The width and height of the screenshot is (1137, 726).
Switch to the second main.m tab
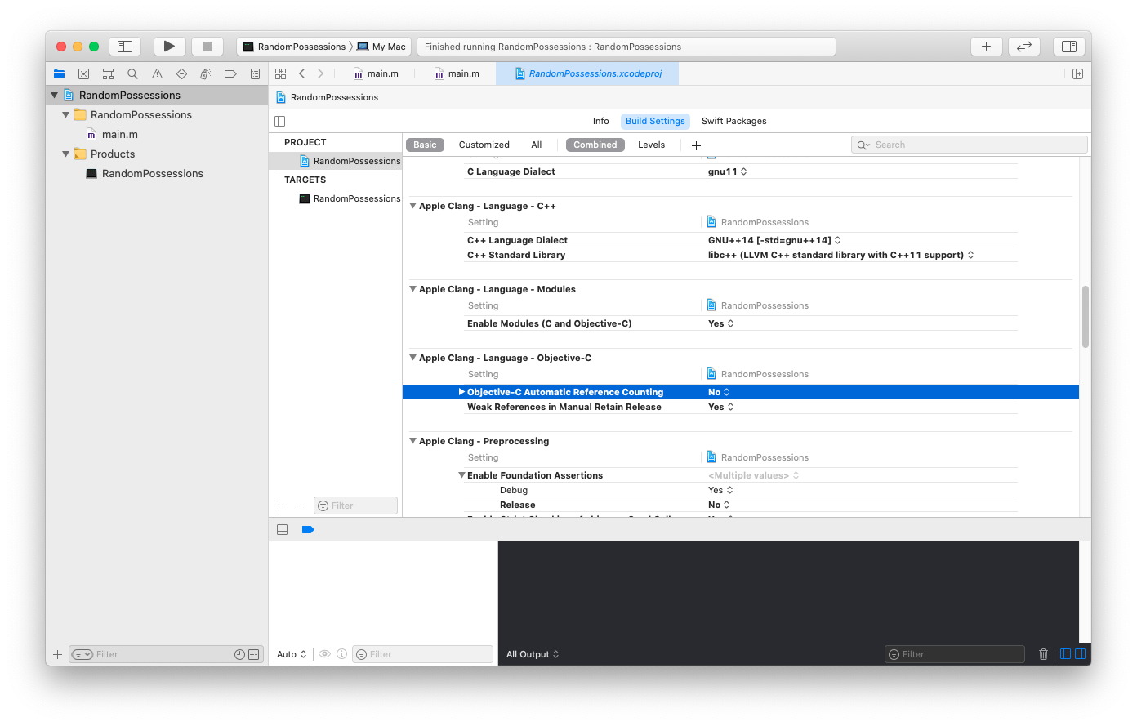456,73
